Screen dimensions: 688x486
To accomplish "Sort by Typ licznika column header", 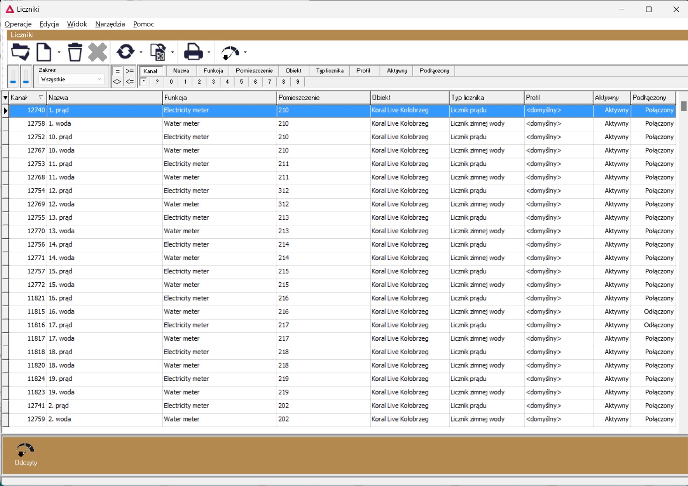I will pyautogui.click(x=487, y=98).
